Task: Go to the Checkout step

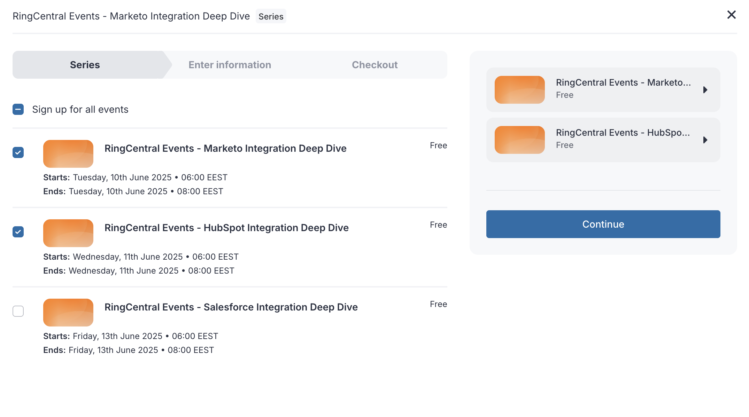Action: coord(375,65)
